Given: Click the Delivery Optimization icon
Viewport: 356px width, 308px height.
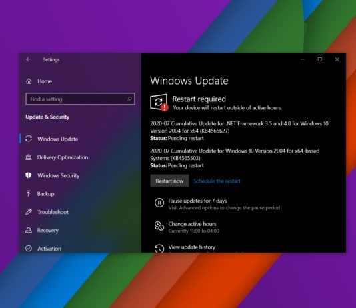Looking at the screenshot, I should pos(29,157).
